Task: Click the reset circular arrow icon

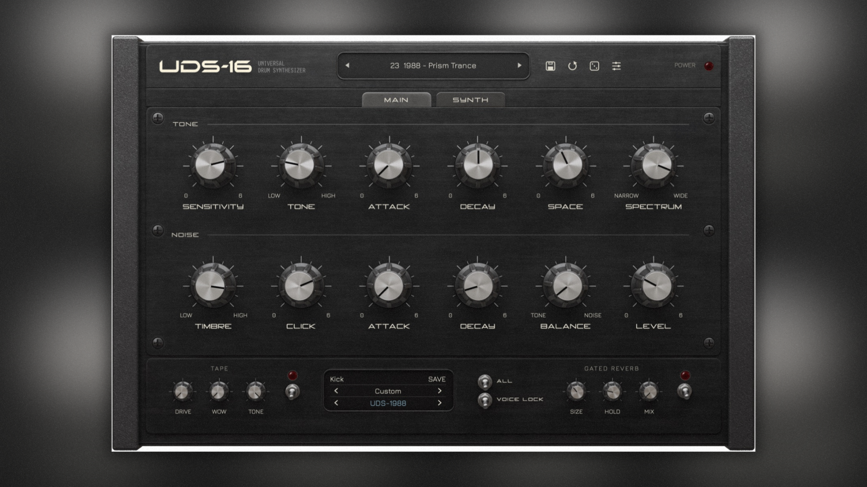Action: tap(572, 66)
